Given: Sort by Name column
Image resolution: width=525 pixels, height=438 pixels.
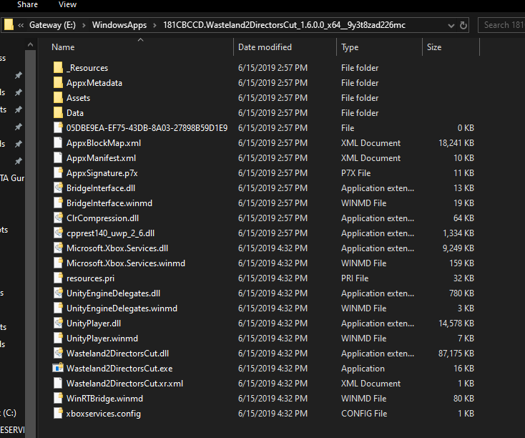Looking at the screenshot, I should tap(63, 47).
